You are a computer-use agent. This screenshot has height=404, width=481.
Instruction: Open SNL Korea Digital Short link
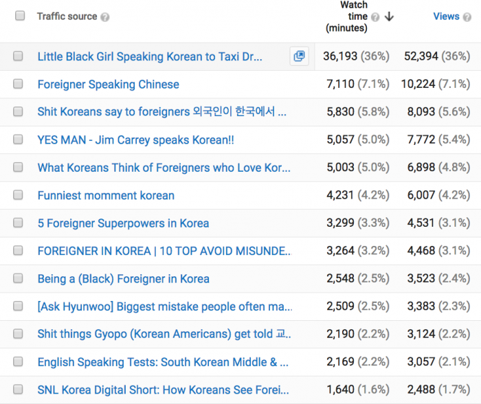click(164, 390)
